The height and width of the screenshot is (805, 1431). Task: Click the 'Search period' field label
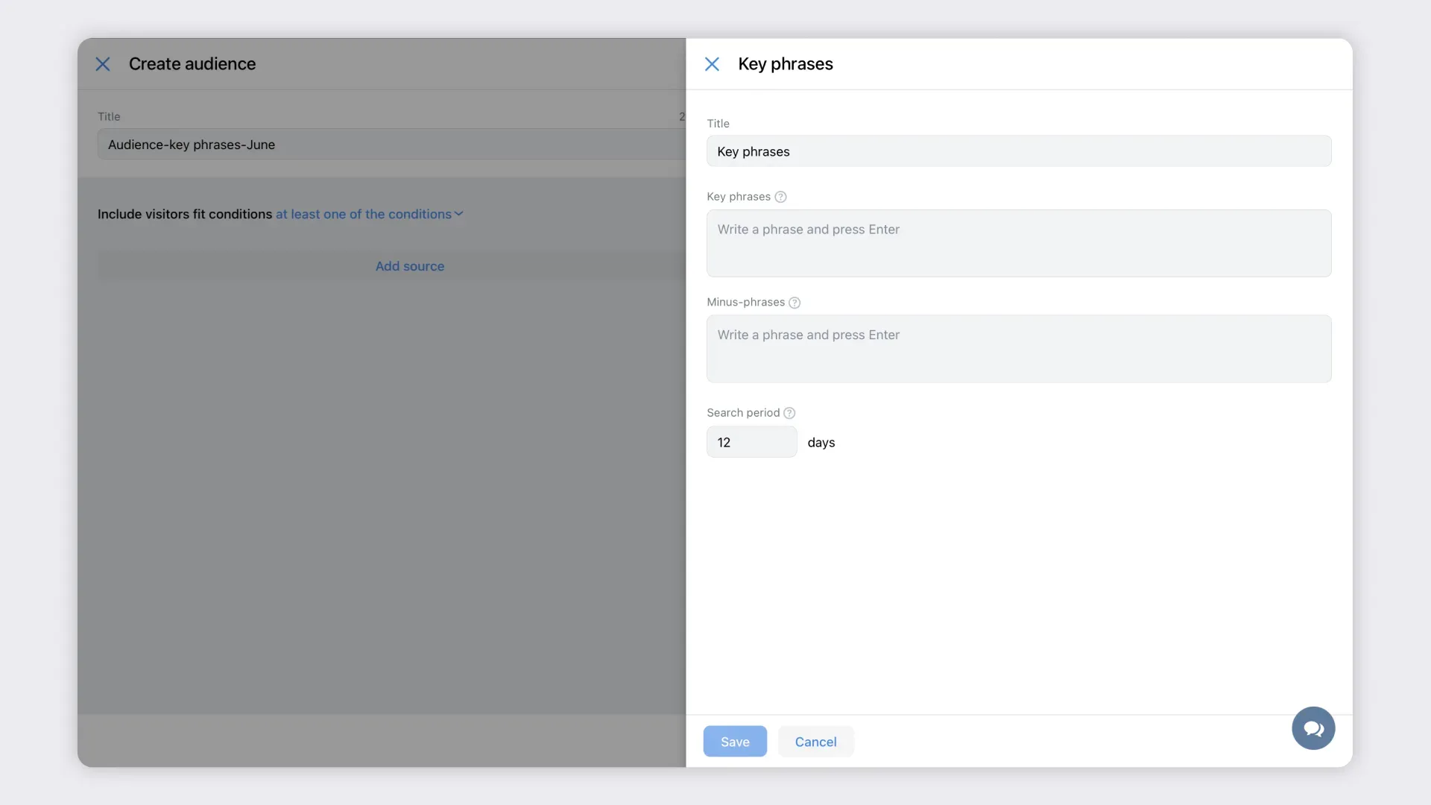[742, 413]
